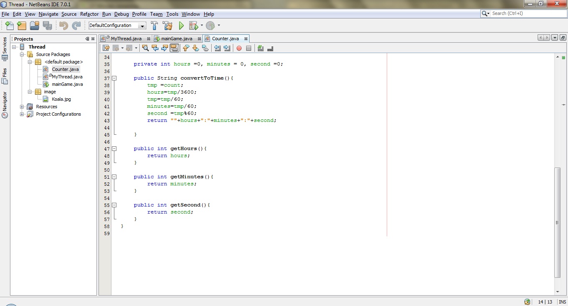This screenshot has width=568, height=306.
Task: Open the Services side panel
Action: (x=5, y=49)
